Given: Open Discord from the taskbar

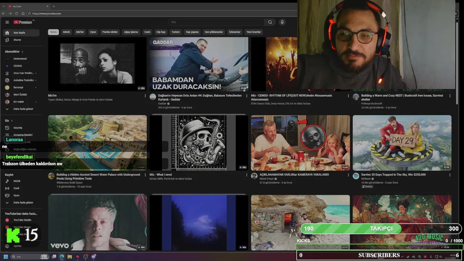Looking at the screenshot, I should point(94,257).
